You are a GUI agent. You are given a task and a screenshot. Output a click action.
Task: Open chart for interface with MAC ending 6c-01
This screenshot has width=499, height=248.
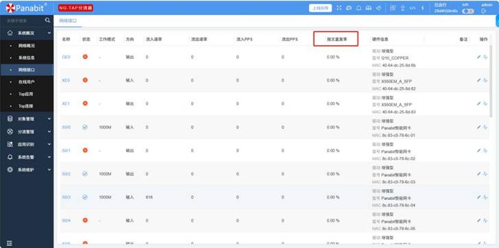pos(485,127)
